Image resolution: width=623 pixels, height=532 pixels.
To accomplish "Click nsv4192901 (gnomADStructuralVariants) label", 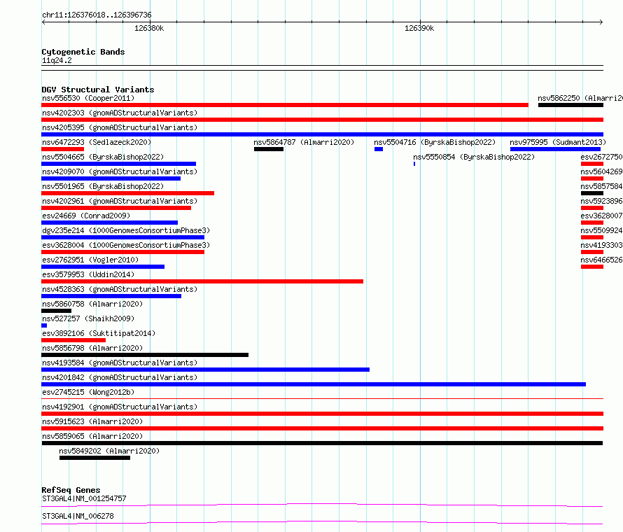I will pyautogui.click(x=120, y=407).
